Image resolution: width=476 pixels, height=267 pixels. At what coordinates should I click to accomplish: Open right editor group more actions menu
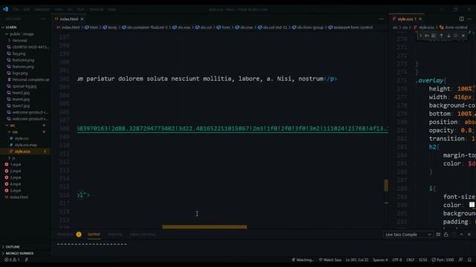coord(469,19)
